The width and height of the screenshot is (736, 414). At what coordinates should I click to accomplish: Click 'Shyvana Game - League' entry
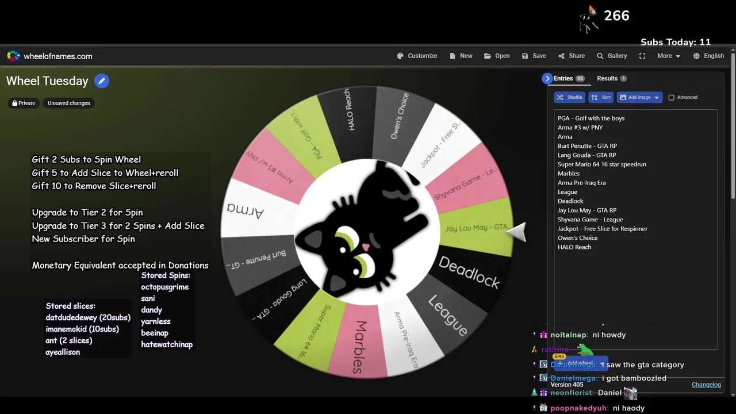[590, 220]
